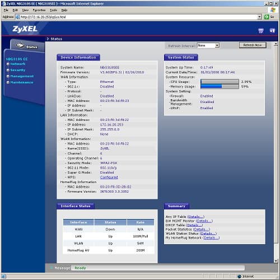Click the Refresh Now button
This screenshot has width=280, height=280.
click(253, 45)
